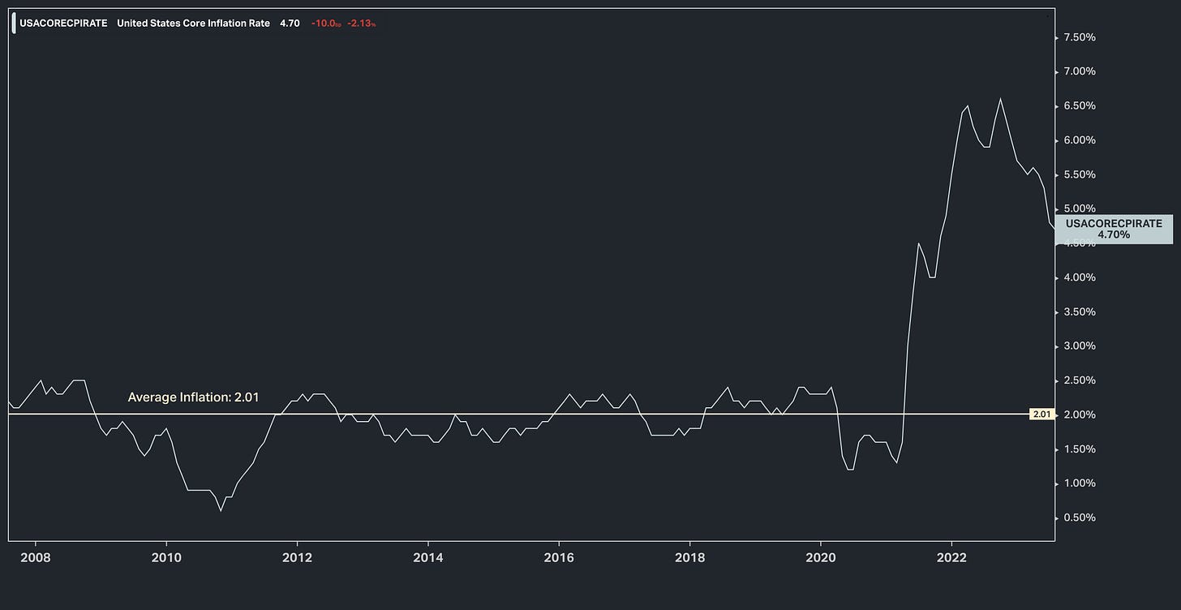
Task: Click the 3.50% y-axis label
Action: [x=1078, y=312]
